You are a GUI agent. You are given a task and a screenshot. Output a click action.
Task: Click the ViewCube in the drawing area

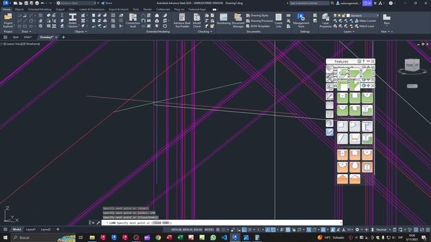412,65
